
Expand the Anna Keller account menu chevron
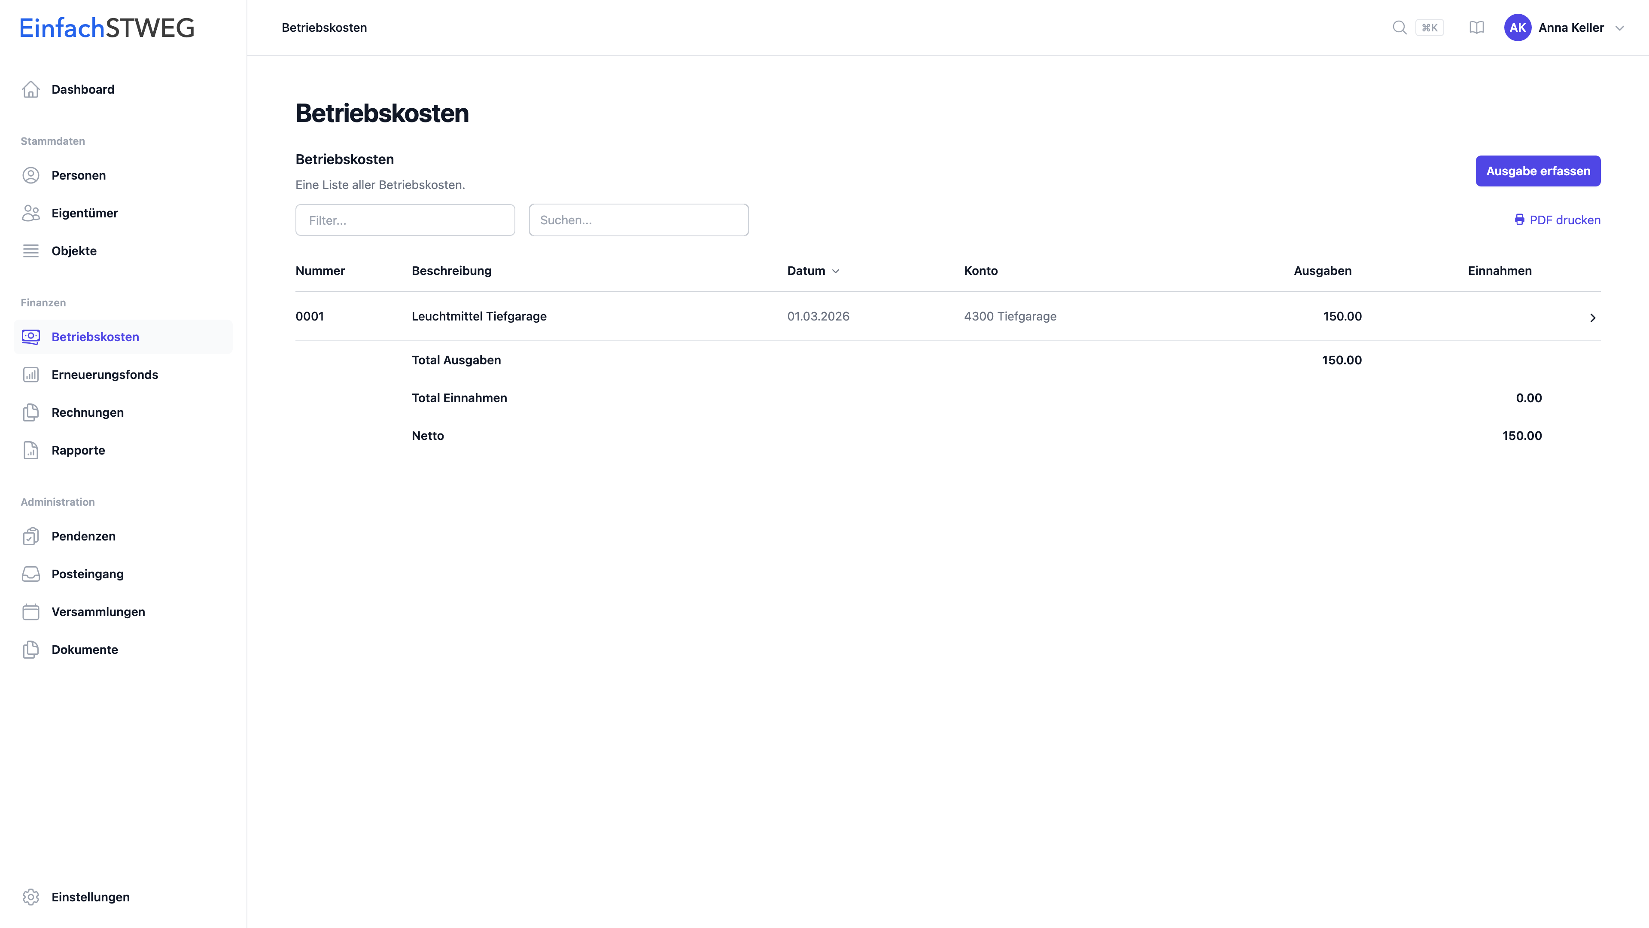point(1619,28)
